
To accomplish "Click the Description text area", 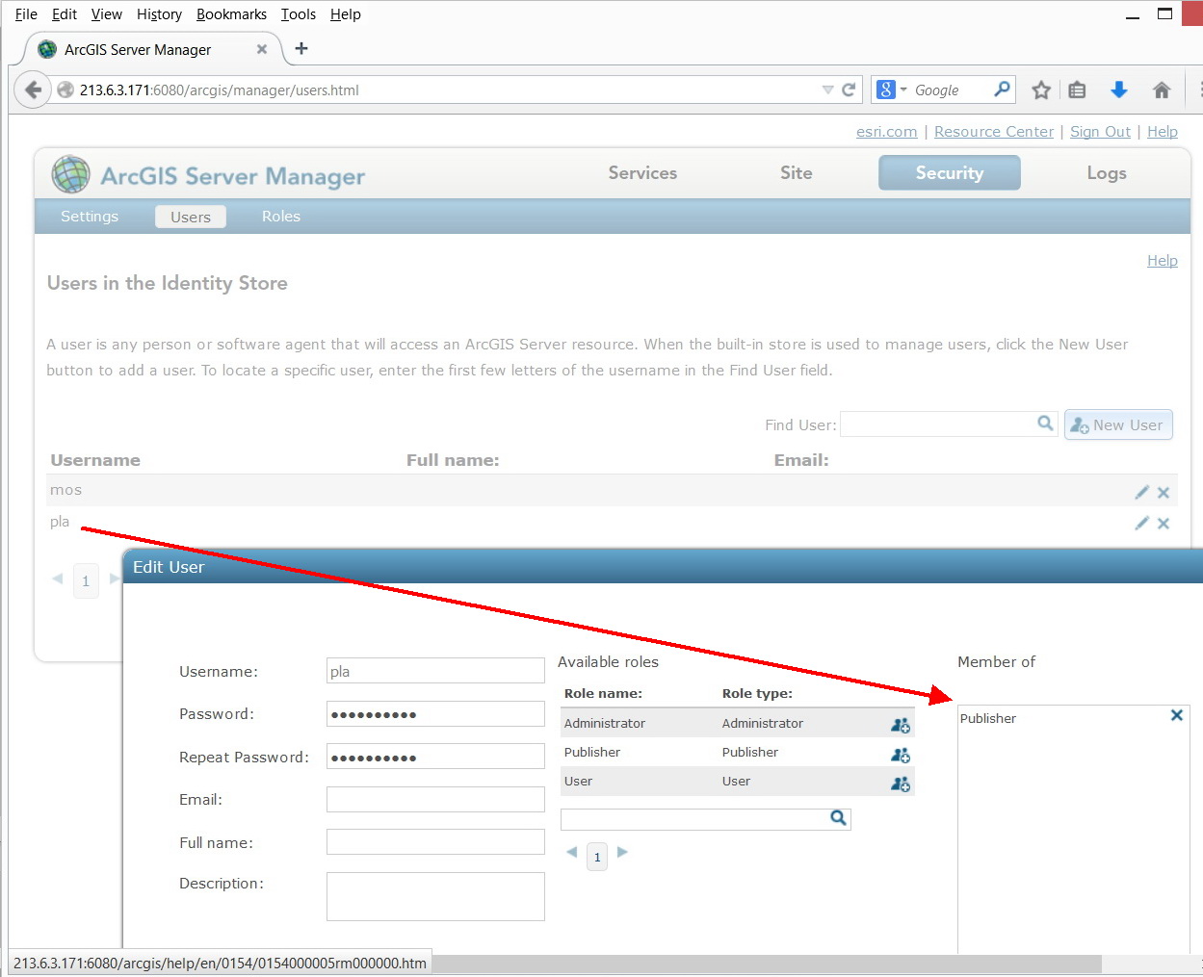I will click(x=435, y=896).
